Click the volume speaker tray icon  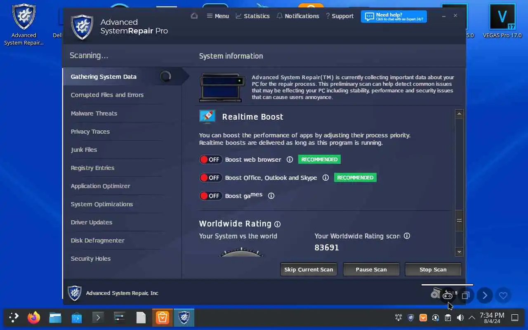point(460,318)
